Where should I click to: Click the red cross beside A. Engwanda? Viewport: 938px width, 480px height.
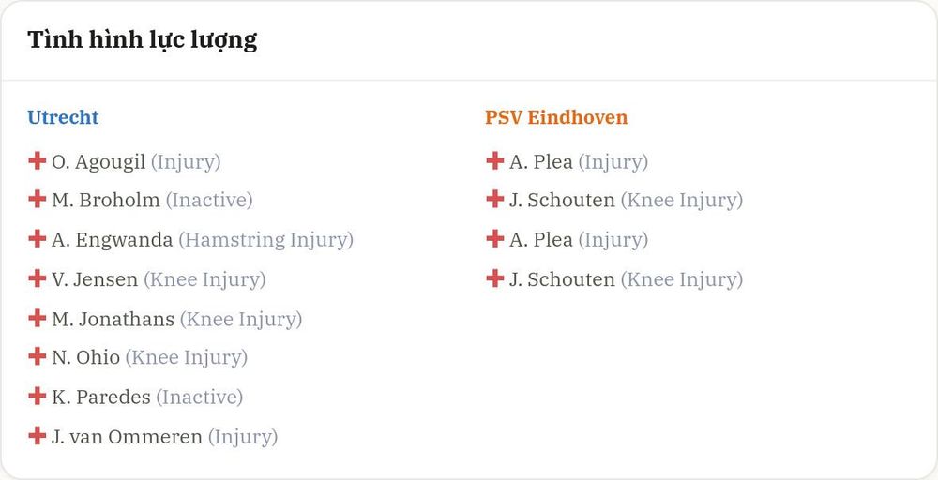[x=38, y=238]
